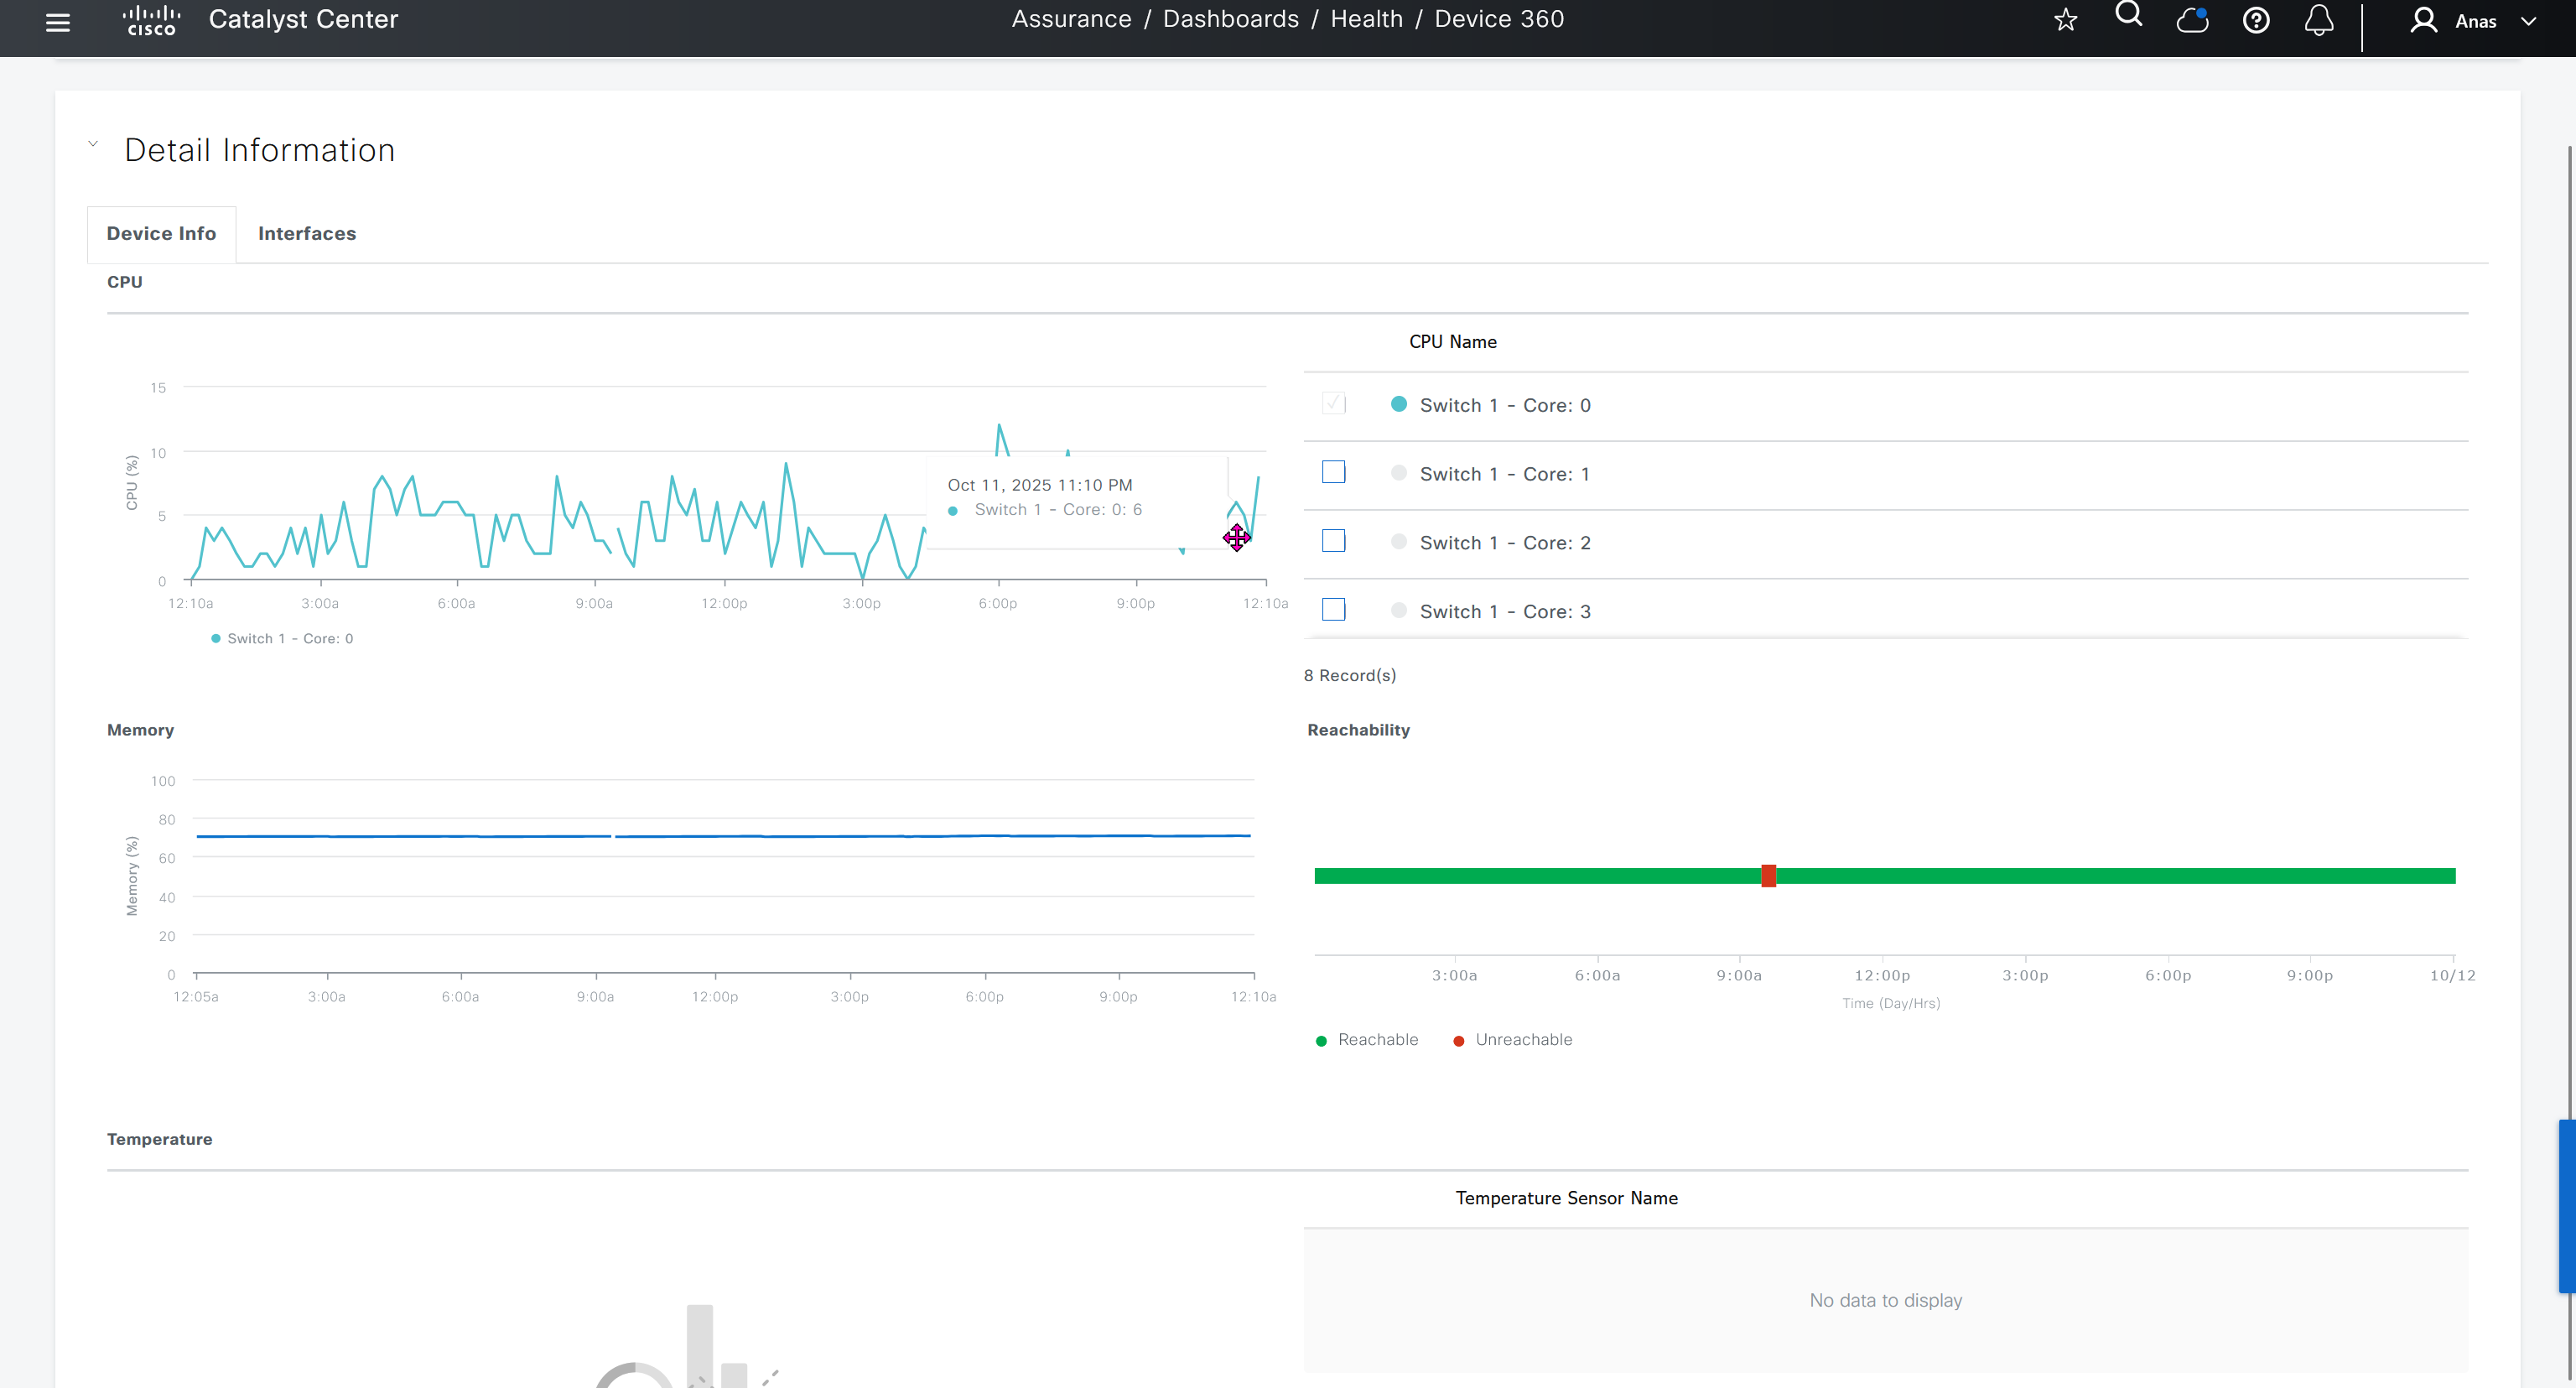Go to Health in the breadcrumb
This screenshot has height=1388, width=2576.
point(1366,19)
